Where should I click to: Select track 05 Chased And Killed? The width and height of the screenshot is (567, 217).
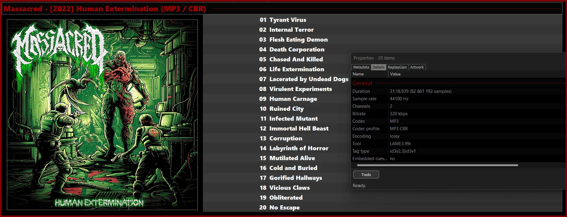click(291, 59)
